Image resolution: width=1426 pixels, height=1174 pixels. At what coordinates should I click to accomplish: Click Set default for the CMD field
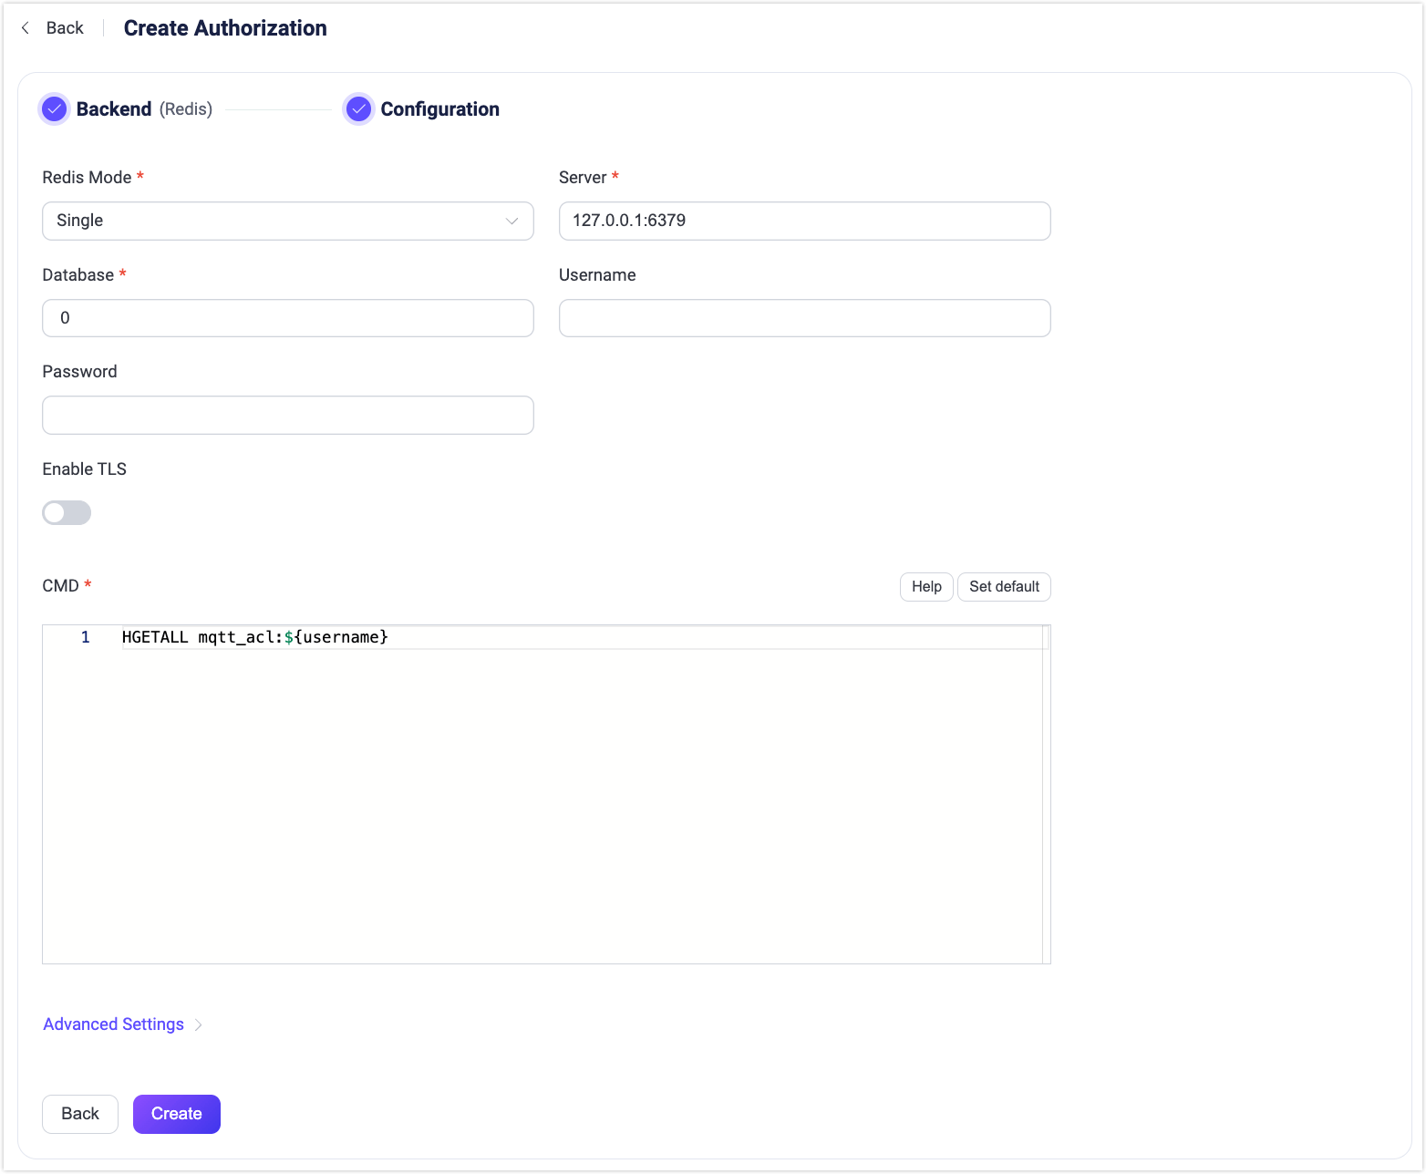(x=1004, y=586)
